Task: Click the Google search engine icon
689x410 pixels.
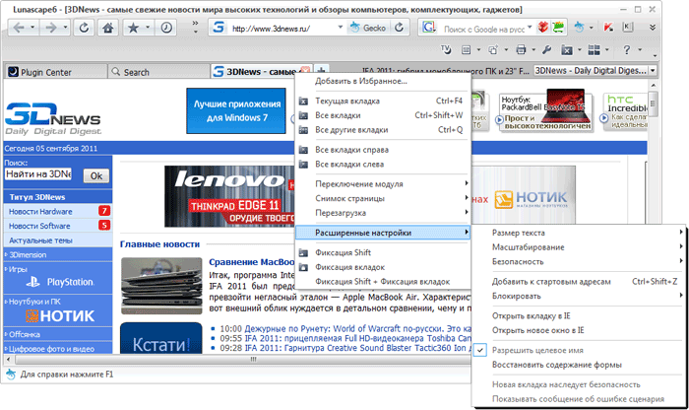Action: 428,28
